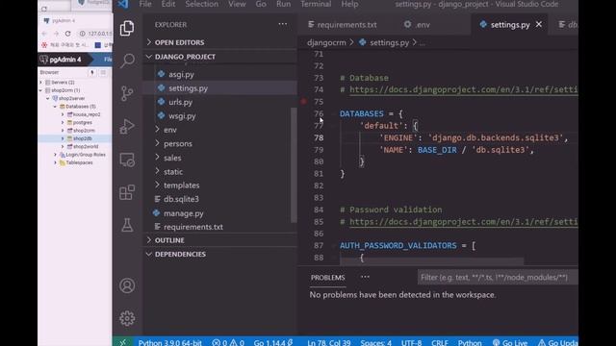This screenshot has width=616, height=346.
Task: Open asgi.py in the explorer
Action: [181, 74]
